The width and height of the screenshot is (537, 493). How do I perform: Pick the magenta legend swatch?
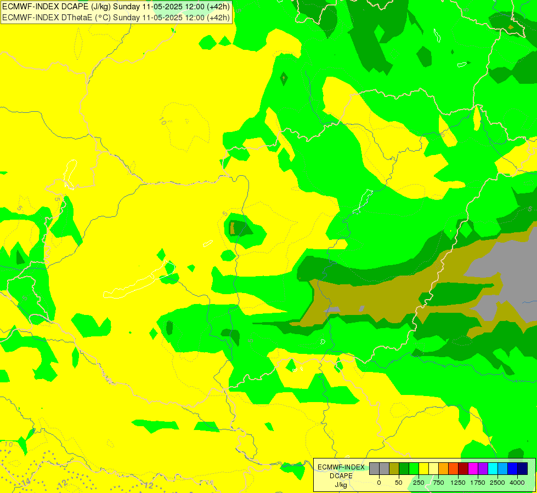click(473, 469)
